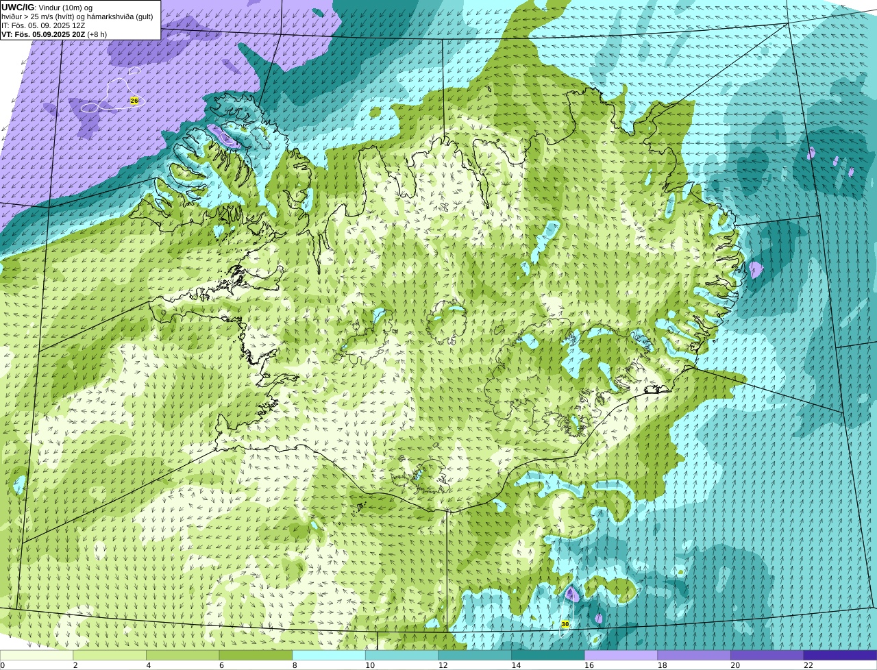Click the darkest purple legend swatch above 22

[x=840, y=655]
